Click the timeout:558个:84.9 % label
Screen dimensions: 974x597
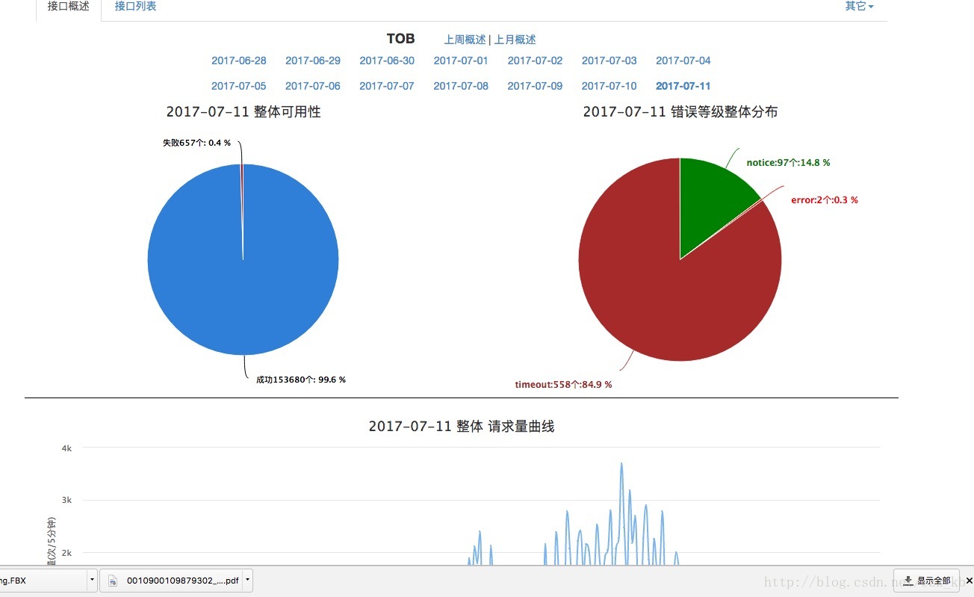tap(563, 384)
